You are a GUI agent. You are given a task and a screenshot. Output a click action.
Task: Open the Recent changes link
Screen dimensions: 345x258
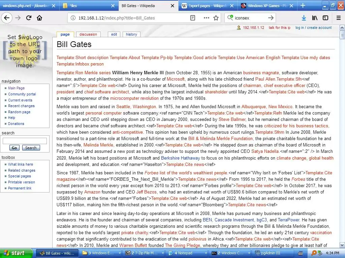(x=21, y=106)
